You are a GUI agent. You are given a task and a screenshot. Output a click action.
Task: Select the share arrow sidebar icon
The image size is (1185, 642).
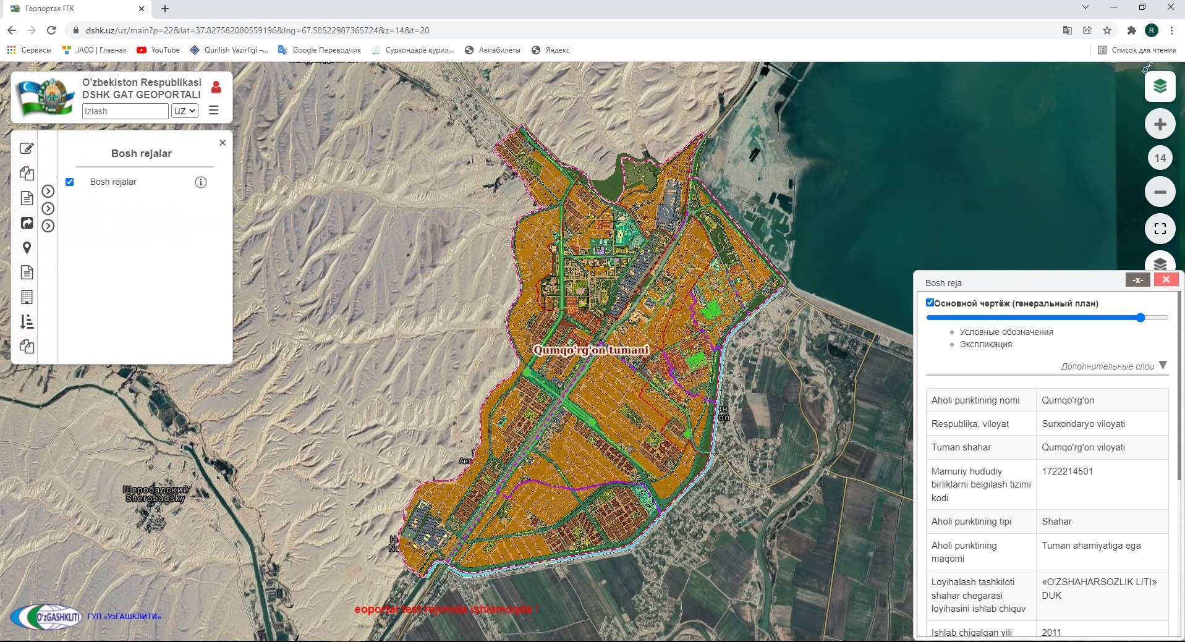coord(27,223)
